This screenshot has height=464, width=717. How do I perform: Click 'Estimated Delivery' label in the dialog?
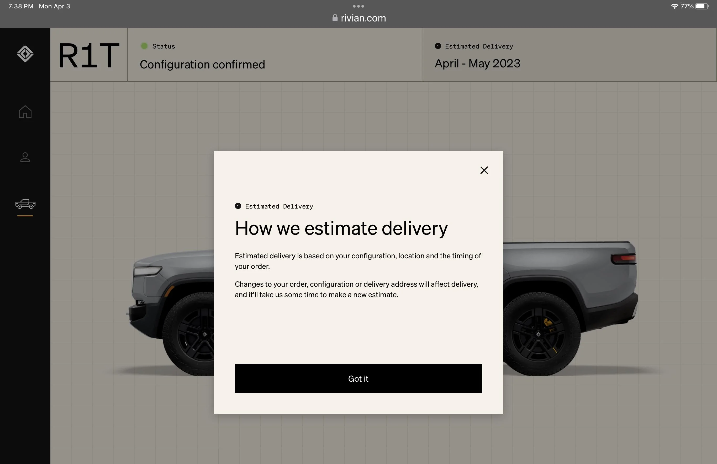coord(279,206)
